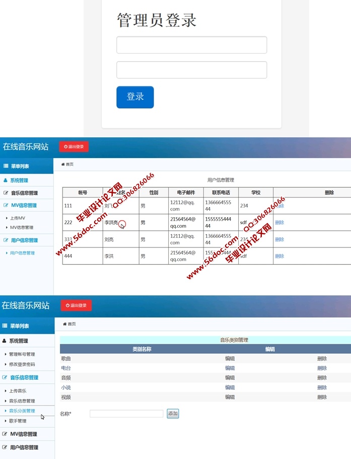Click the edit icon beside 音乐信息管理 on music category page

(x=5, y=377)
